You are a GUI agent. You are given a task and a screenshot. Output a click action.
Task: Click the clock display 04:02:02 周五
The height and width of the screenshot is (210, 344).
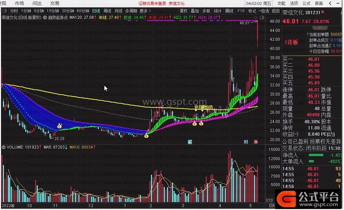tap(259, 4)
